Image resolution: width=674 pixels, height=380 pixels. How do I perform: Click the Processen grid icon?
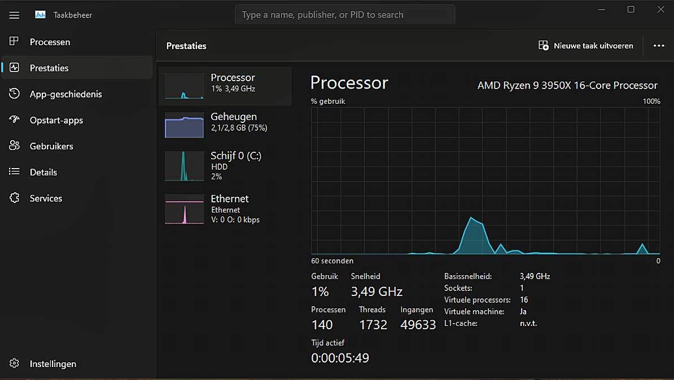coord(14,41)
